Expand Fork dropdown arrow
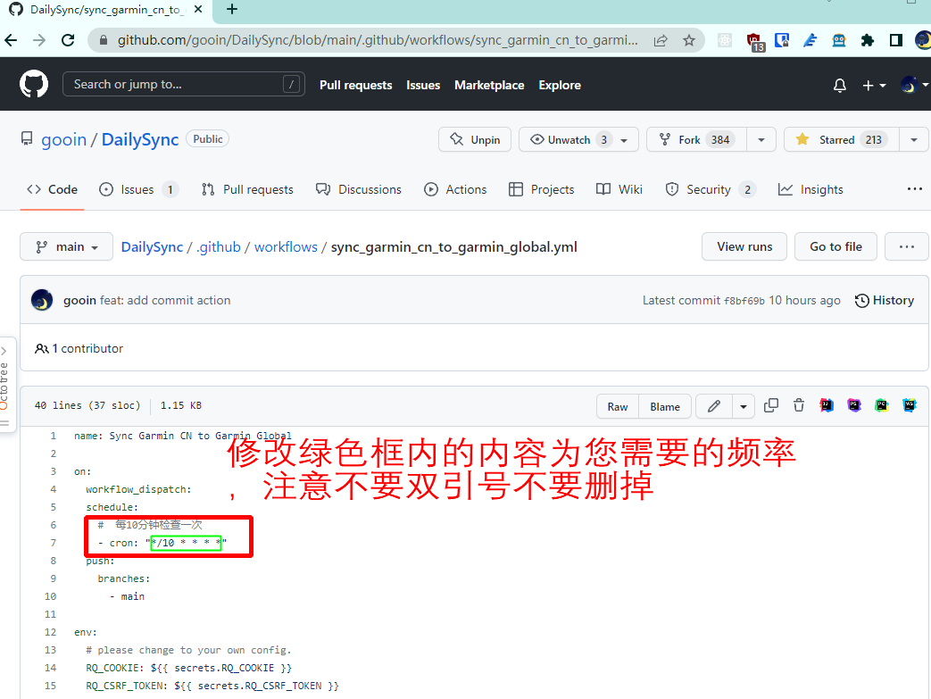 point(761,140)
